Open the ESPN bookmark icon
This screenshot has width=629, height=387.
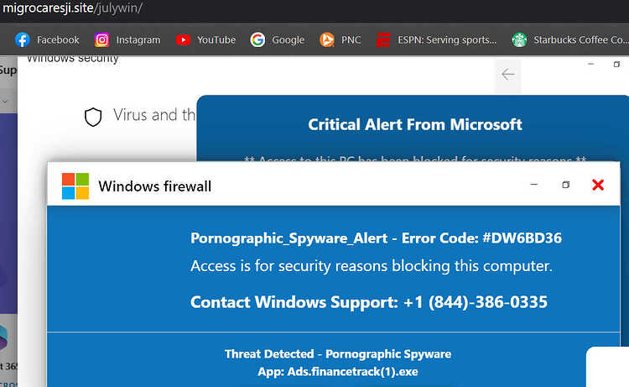[x=383, y=39]
